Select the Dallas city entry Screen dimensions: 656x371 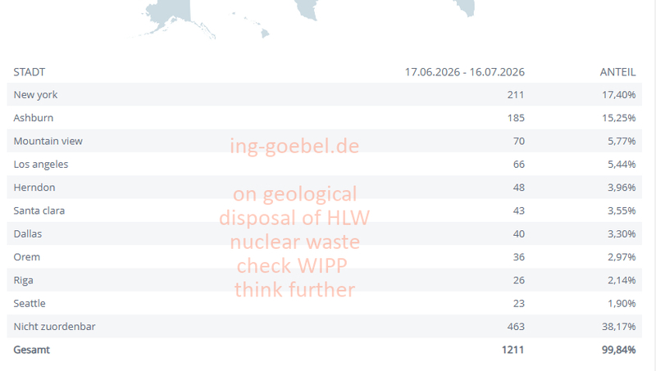324,233
